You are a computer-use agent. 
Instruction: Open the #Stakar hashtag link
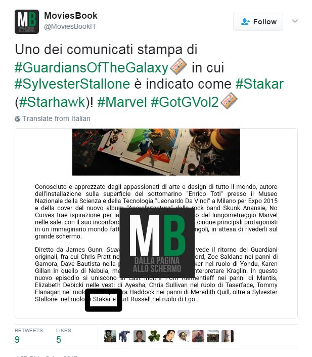click(x=259, y=84)
